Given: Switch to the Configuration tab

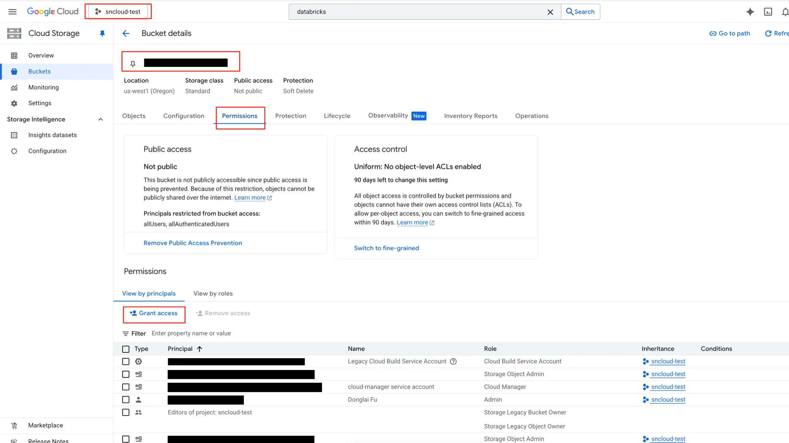Looking at the screenshot, I should (184, 116).
